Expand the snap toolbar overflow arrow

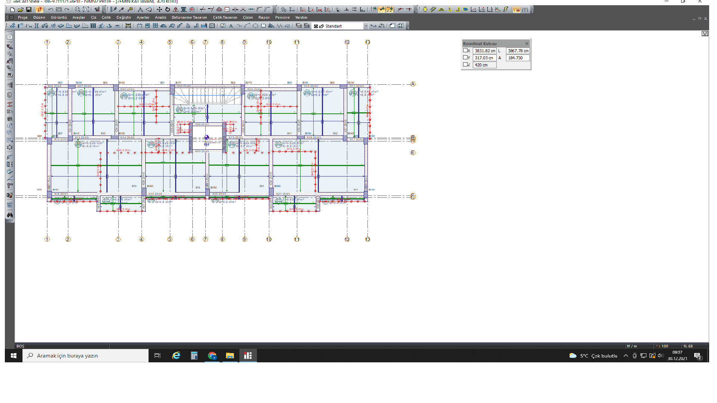click(x=416, y=12)
